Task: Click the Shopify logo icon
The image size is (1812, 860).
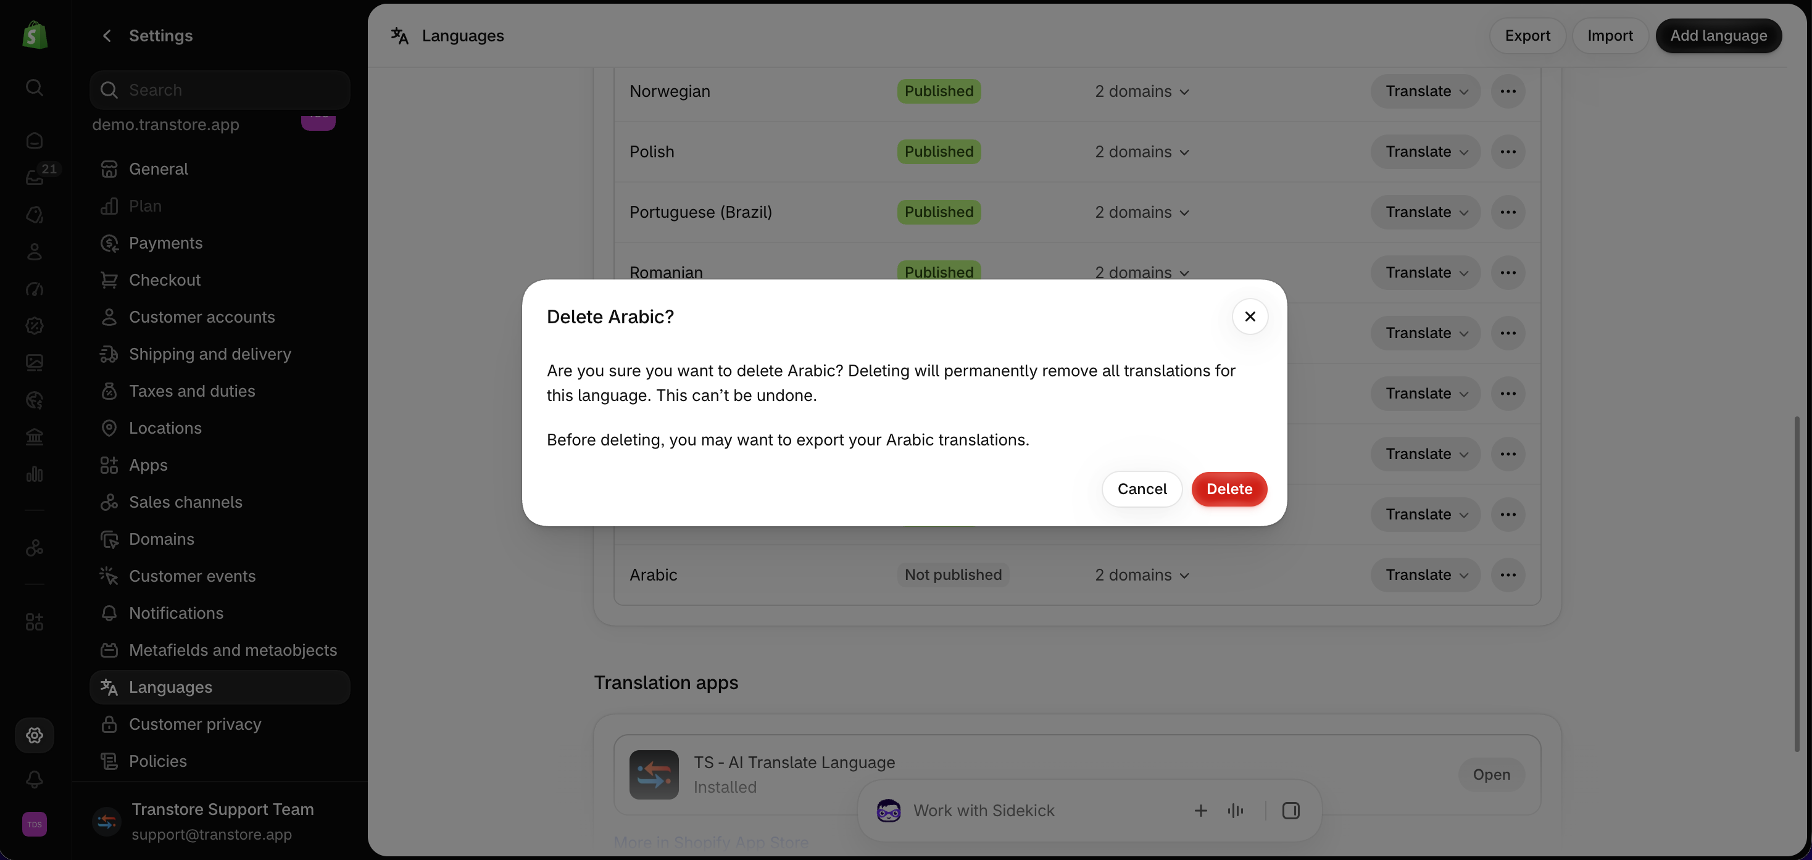Action: point(35,35)
